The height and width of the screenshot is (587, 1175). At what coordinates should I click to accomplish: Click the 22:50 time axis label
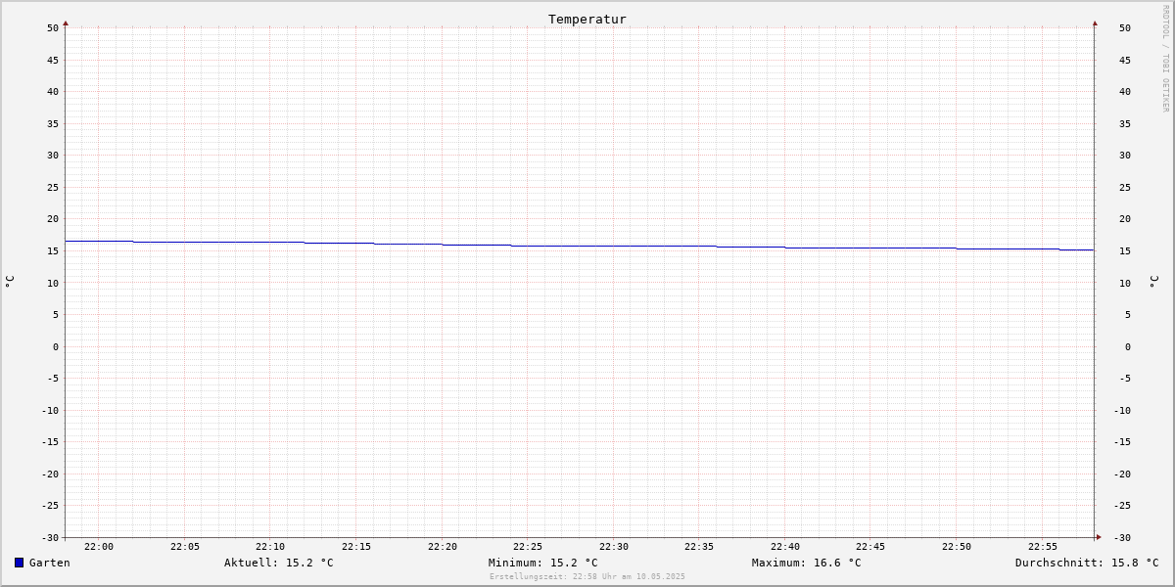(x=957, y=546)
